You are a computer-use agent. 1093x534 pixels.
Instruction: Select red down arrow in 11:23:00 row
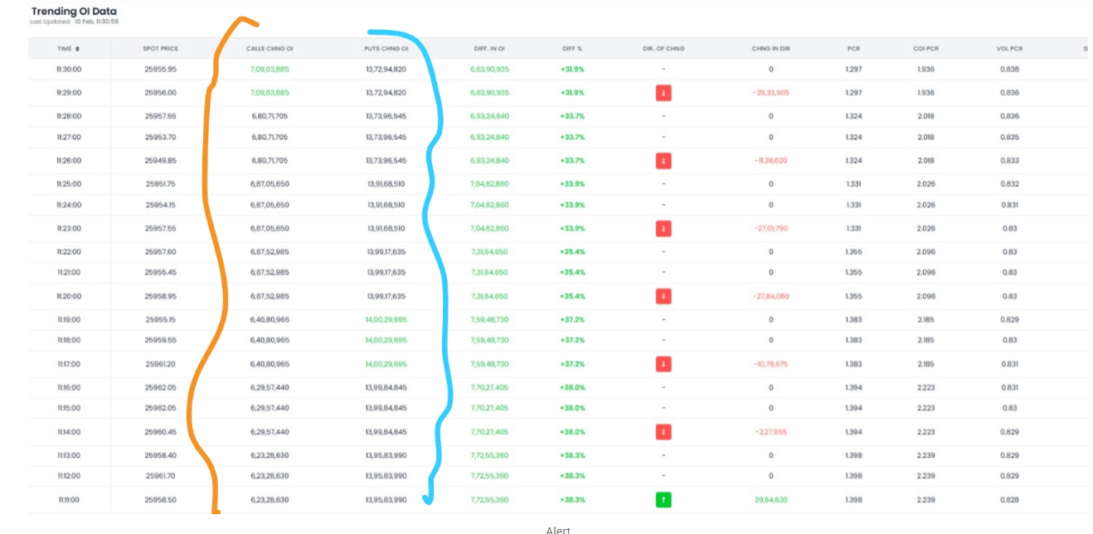[663, 228]
